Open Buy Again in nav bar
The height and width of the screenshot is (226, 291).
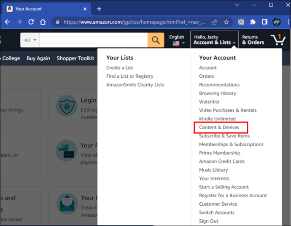pos(38,58)
